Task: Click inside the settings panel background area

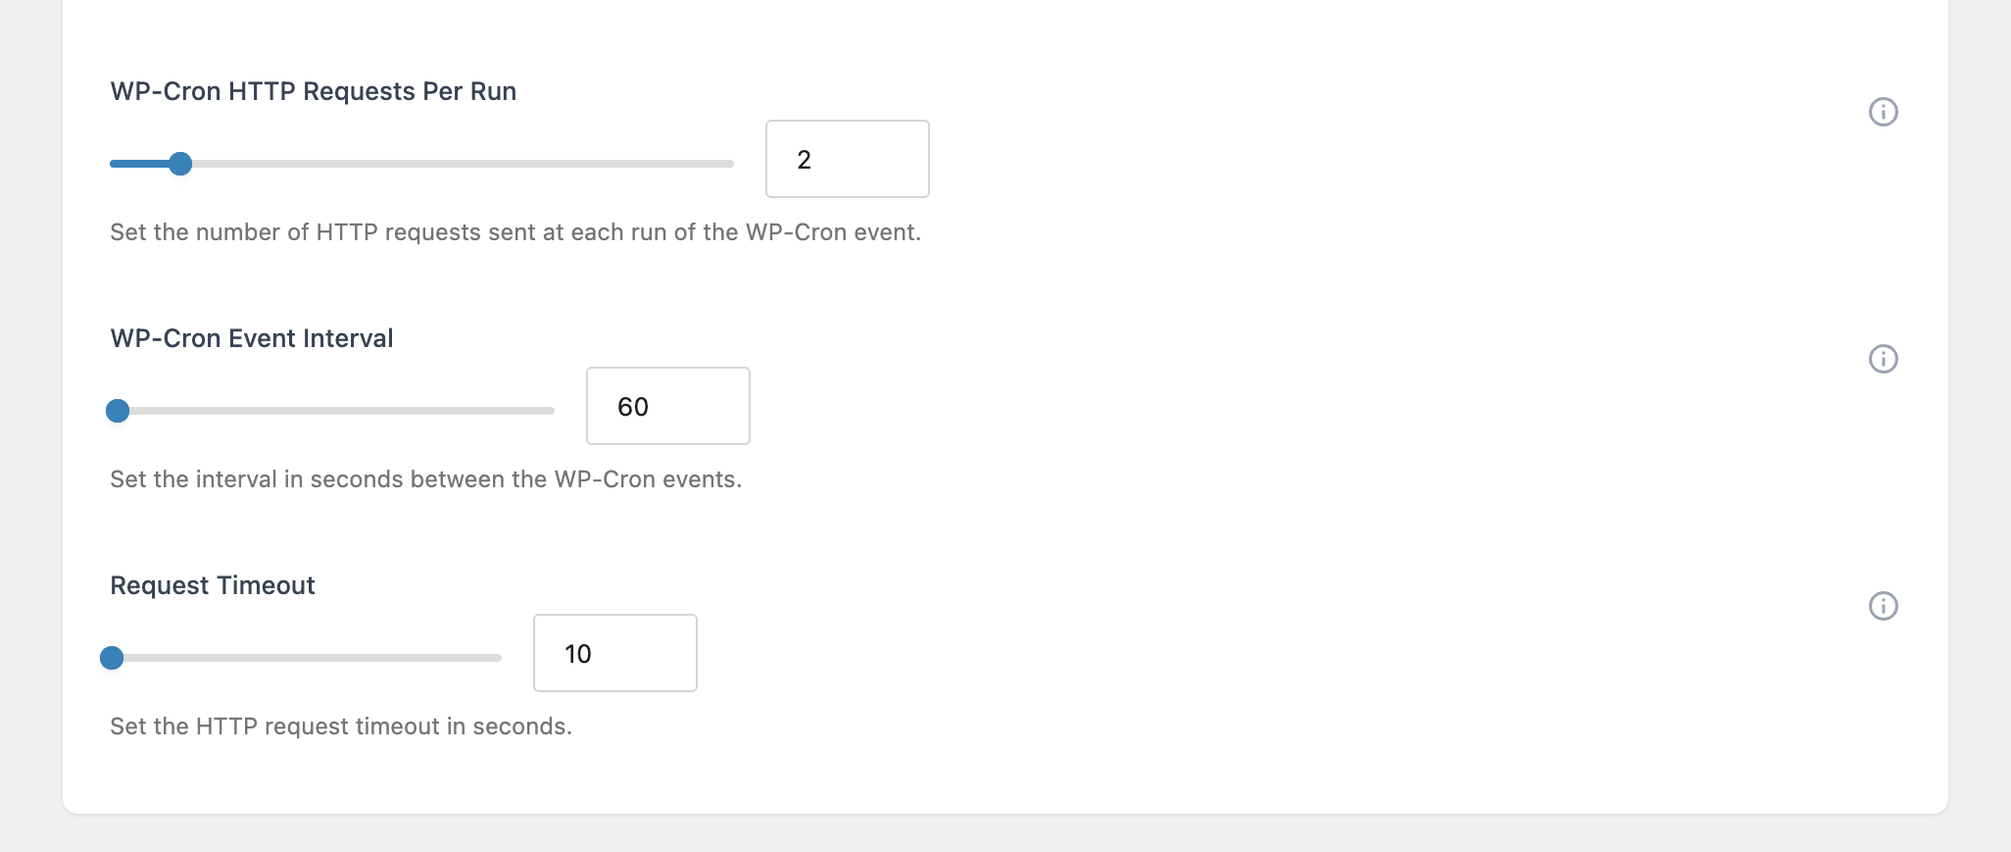Action: [x=1372, y=490]
